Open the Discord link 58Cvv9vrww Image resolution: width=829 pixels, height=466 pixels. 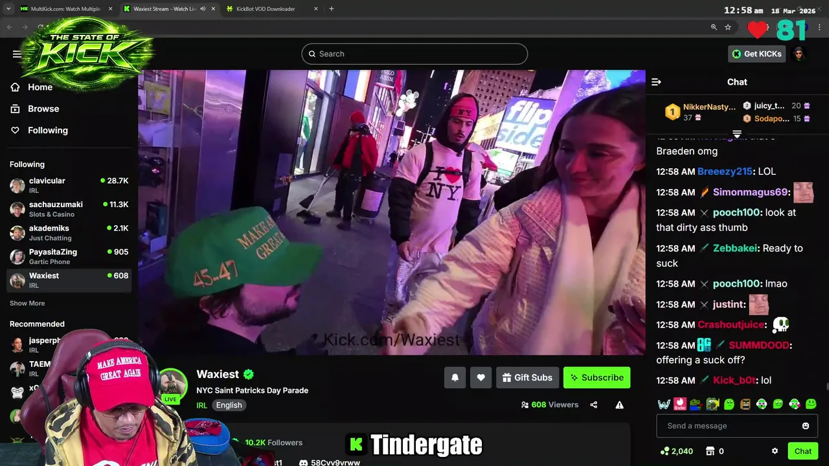(x=329, y=462)
